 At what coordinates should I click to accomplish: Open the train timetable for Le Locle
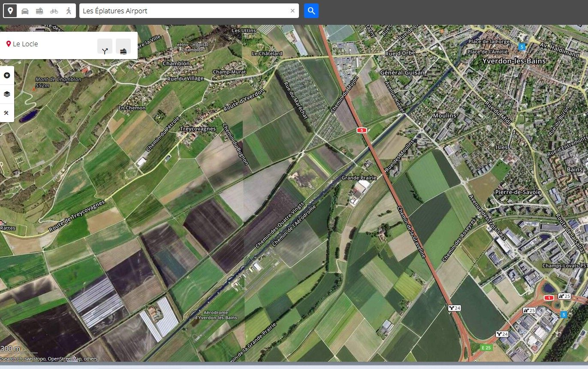[123, 46]
